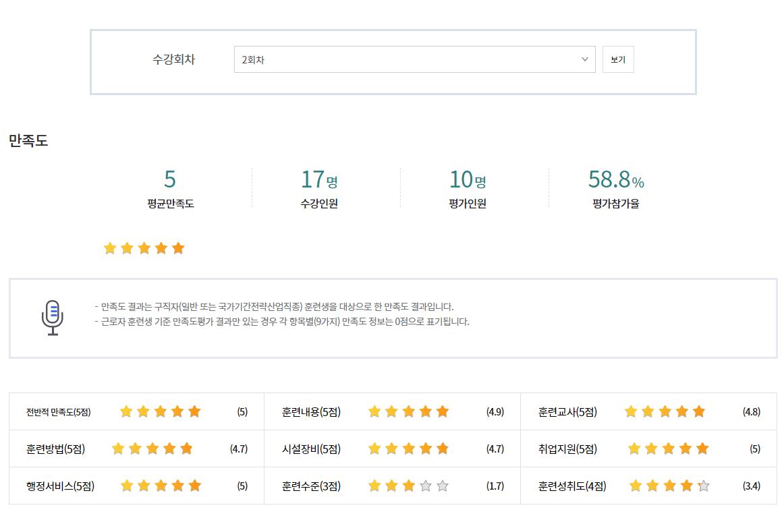The height and width of the screenshot is (520, 784).
Task: Click the star rating under 평균만족도
Action: (x=144, y=248)
